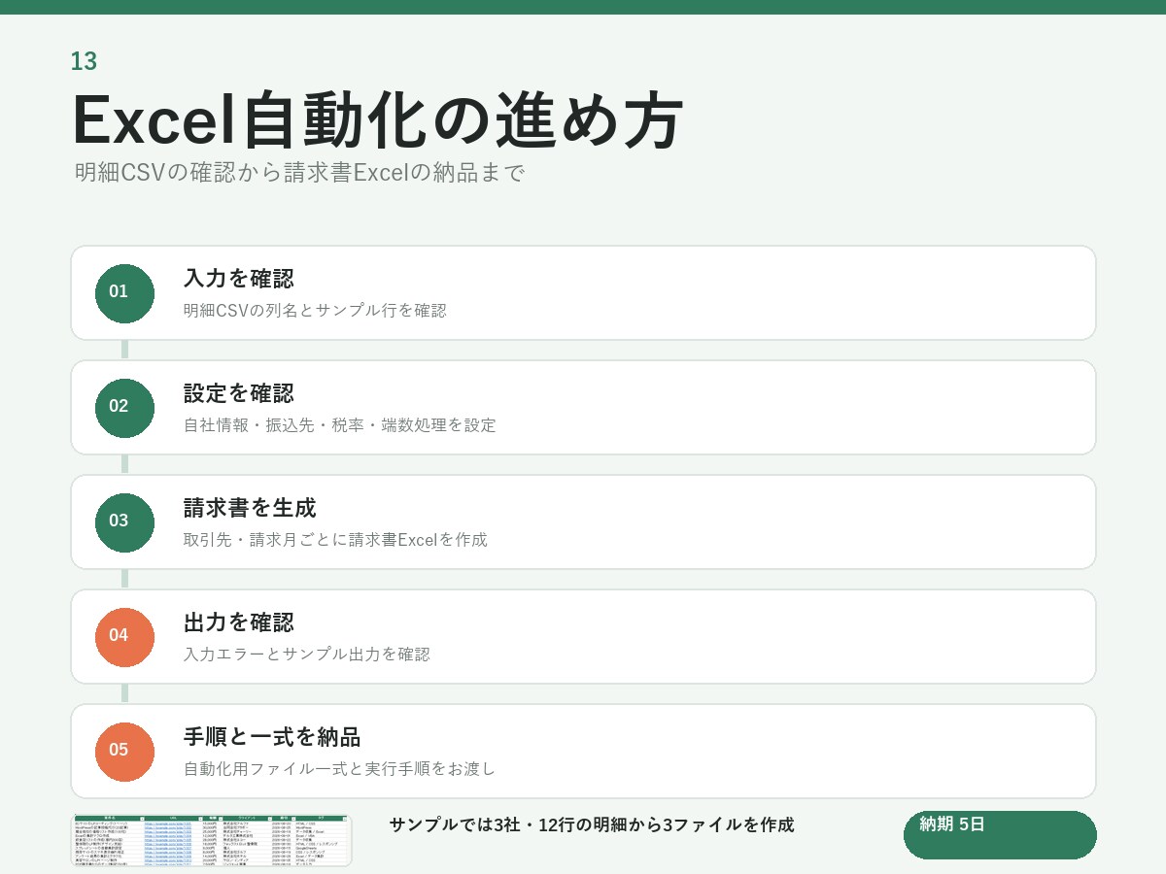The width and height of the screenshot is (1166, 874).
Task: Click the green 03 step circle
Action: click(124, 522)
